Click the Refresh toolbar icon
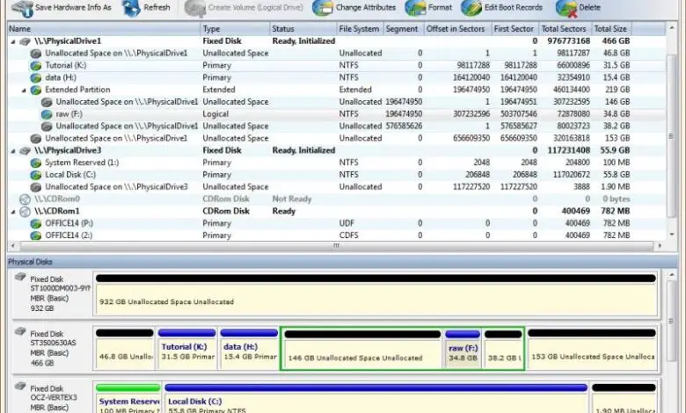The width and height of the screenshot is (686, 413). 131,8
